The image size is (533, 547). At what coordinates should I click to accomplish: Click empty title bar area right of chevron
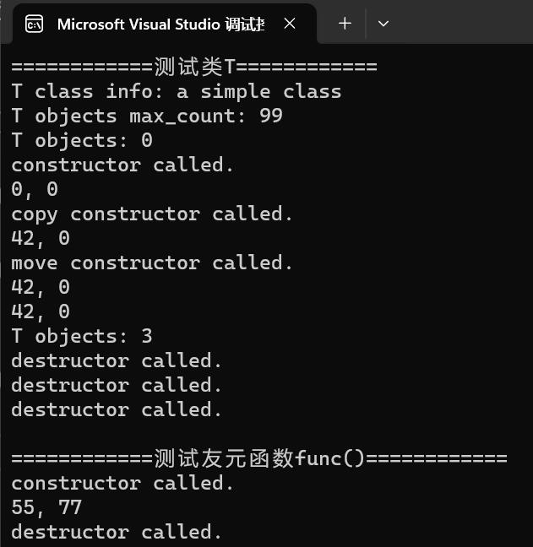click(x=465, y=24)
